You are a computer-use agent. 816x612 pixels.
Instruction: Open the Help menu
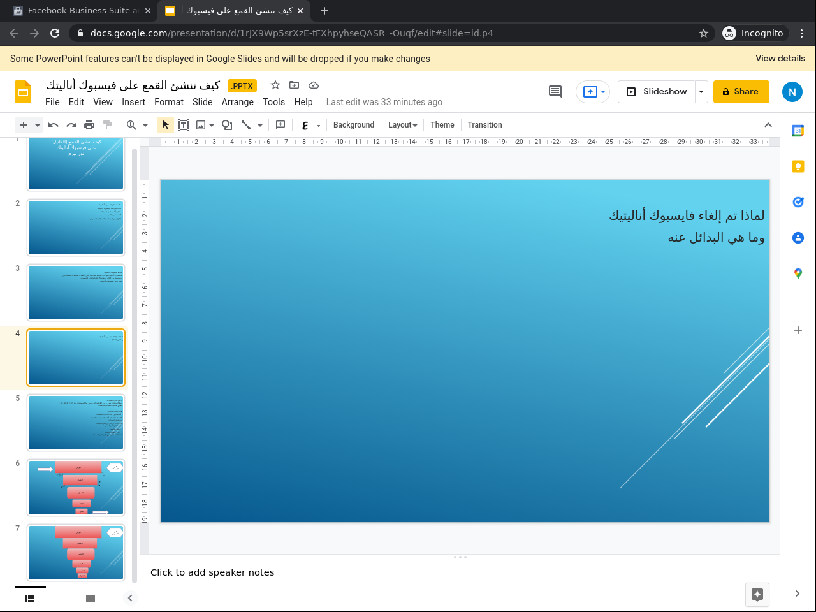[x=303, y=102]
